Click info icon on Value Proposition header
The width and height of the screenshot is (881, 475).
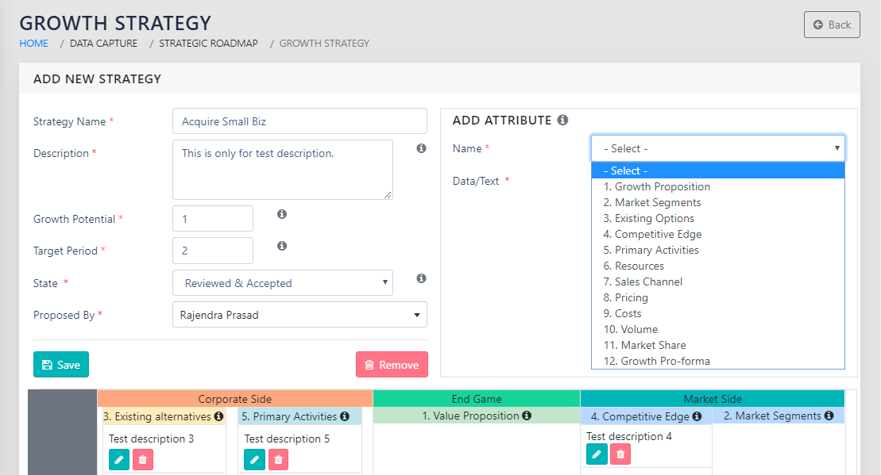527,416
